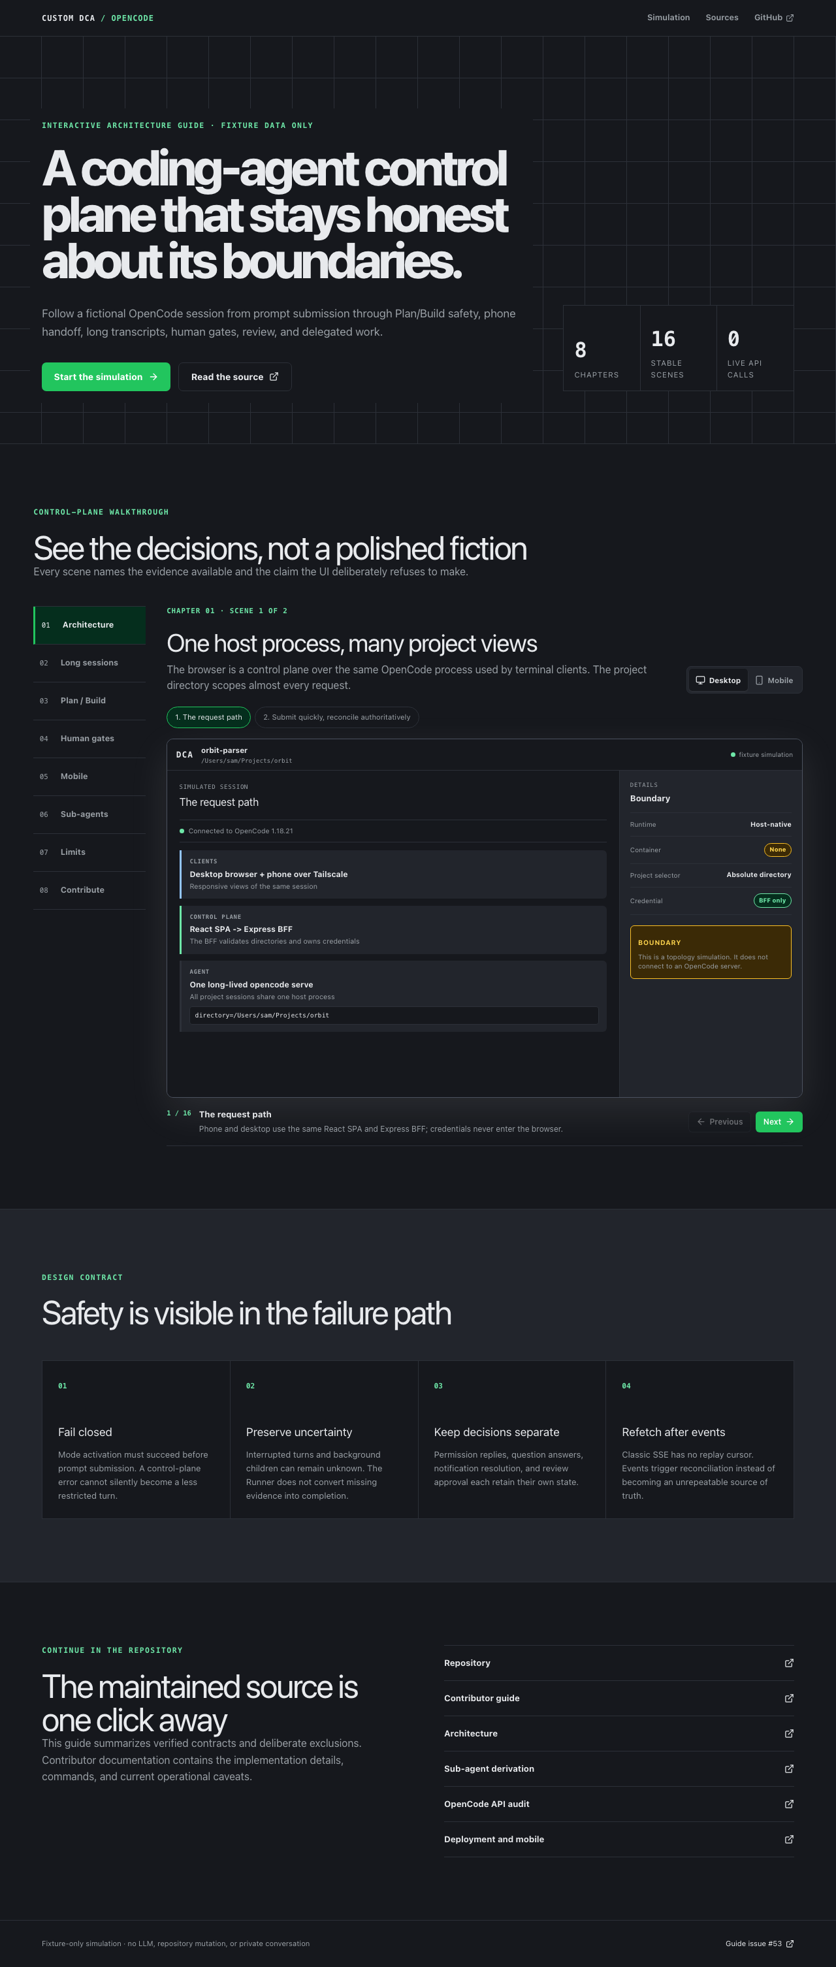Click the external icon in Read the source
836x1967 pixels.
[274, 376]
